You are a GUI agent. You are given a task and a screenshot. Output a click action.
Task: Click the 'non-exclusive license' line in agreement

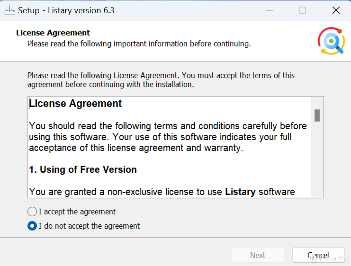point(162,192)
